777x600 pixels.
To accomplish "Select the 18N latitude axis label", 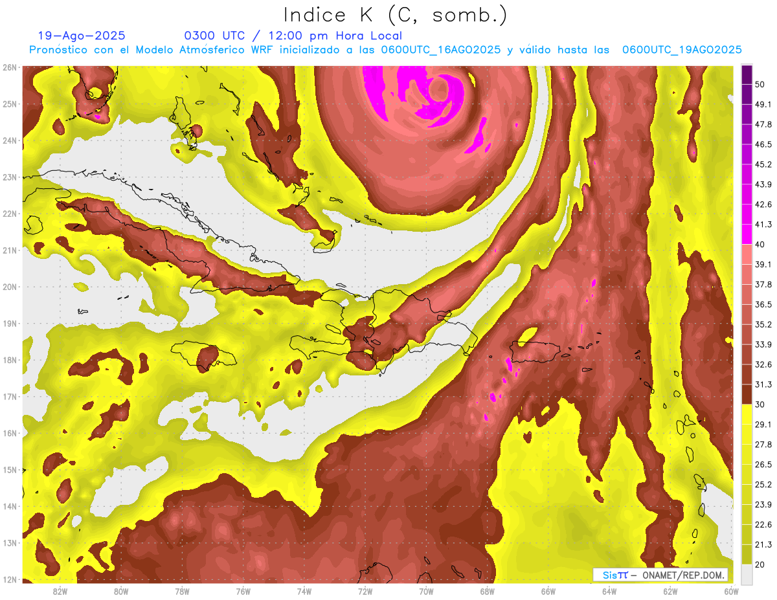I will click(x=10, y=360).
